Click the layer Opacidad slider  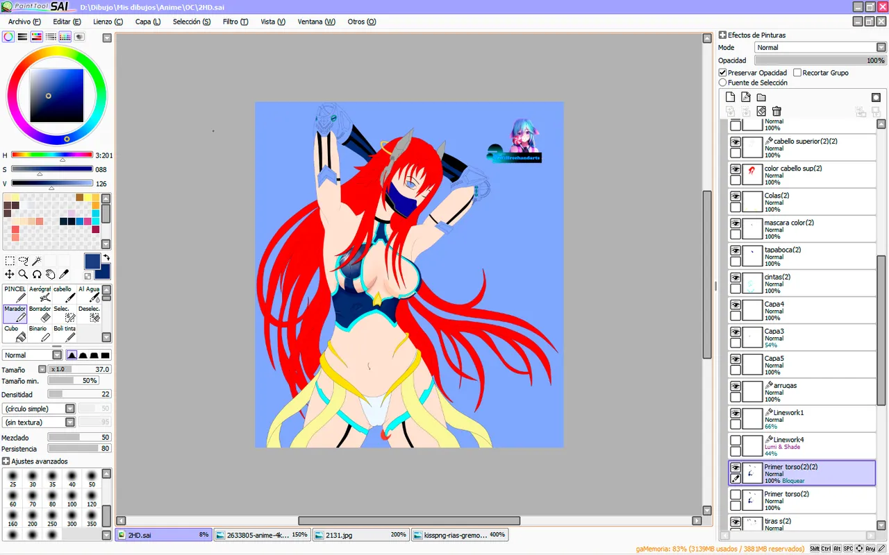(820, 60)
